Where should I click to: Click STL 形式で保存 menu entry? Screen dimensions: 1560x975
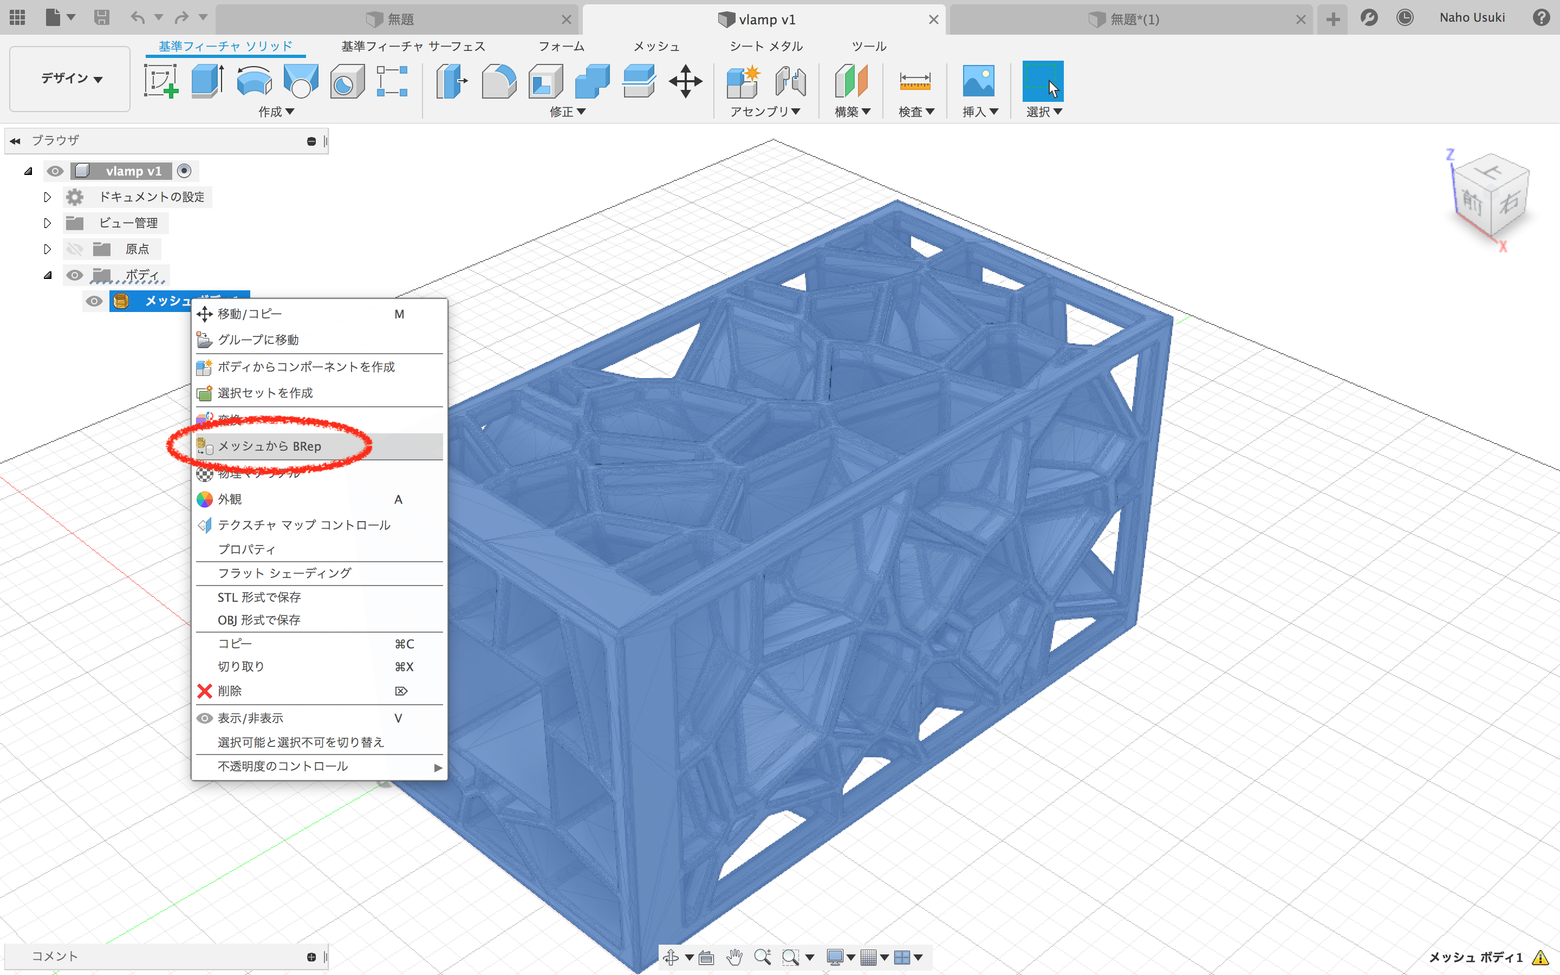point(259,597)
